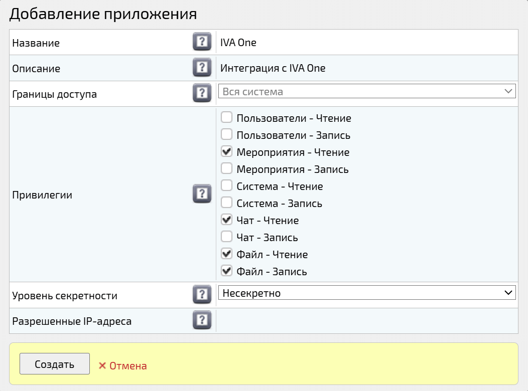Uncheck the Чат - Чтение privilege

pyautogui.click(x=226, y=219)
